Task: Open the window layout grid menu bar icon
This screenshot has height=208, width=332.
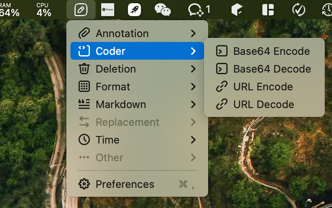Action: (x=268, y=10)
